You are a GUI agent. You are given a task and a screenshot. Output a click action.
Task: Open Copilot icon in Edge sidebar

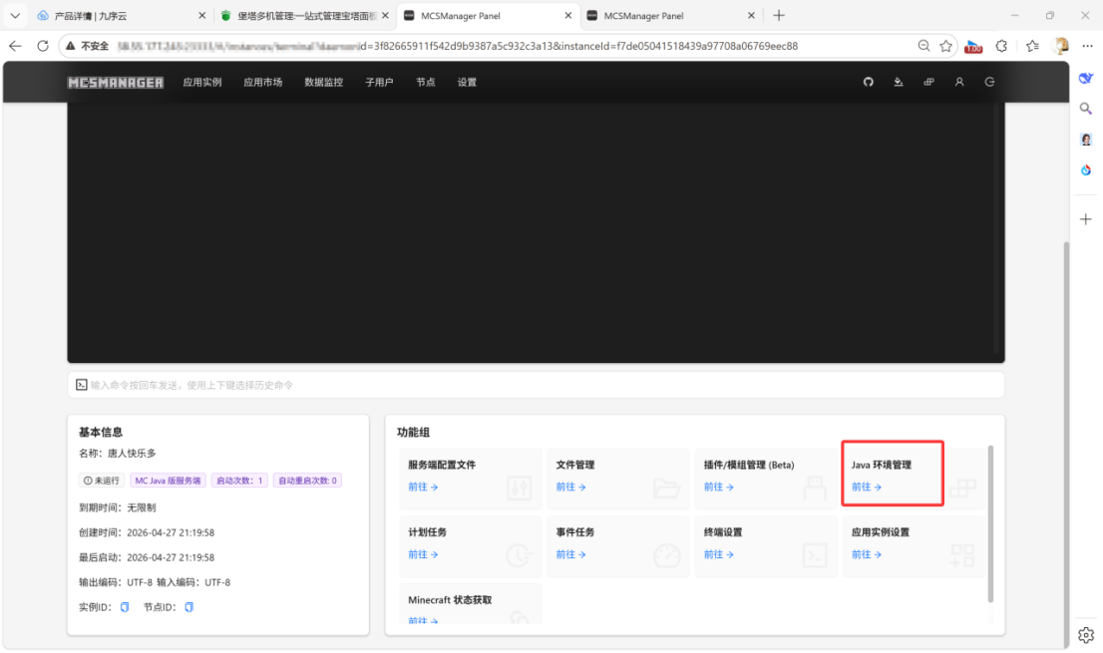[x=1086, y=78]
